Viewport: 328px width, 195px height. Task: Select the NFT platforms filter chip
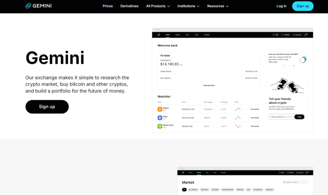pyautogui.click(x=258, y=190)
